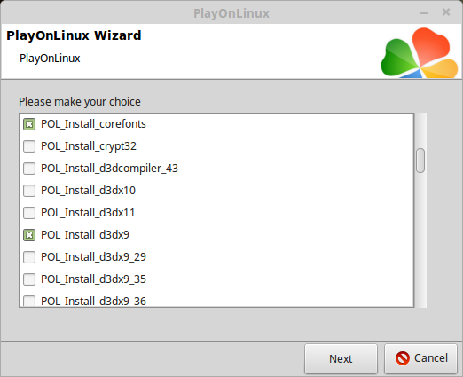
Task: Check the POL_Install_d3dx9_36 checkbox
Action: [29, 301]
